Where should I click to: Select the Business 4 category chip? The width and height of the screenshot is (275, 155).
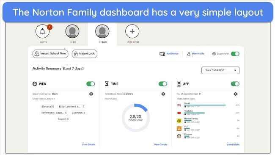click(x=78, y=113)
